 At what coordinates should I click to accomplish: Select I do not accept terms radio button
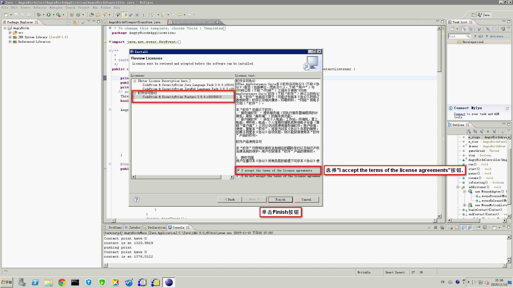(x=239, y=176)
